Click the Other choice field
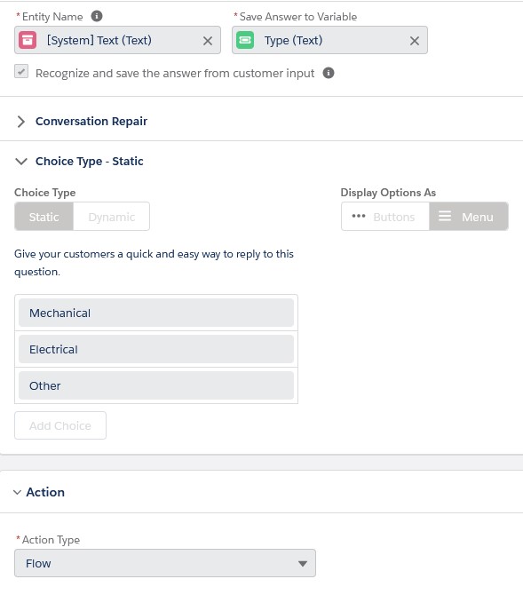This screenshot has width=523, height=595. pyautogui.click(x=156, y=385)
